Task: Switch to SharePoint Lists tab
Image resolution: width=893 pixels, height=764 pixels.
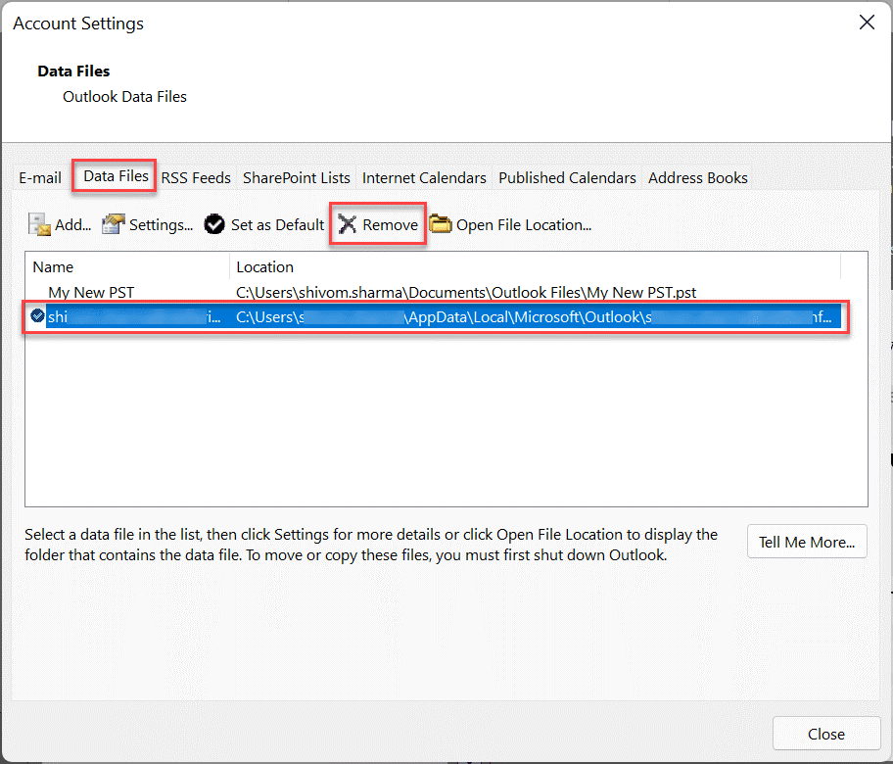Action: 296,177
